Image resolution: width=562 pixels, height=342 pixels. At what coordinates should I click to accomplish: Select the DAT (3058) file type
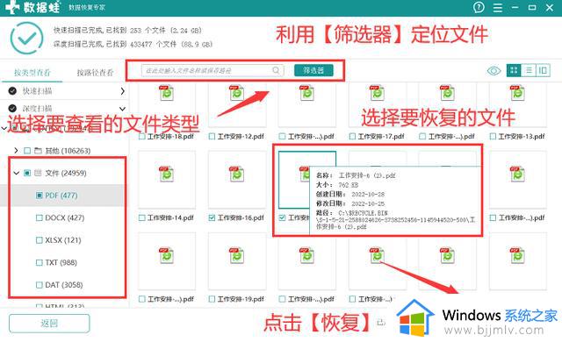pyautogui.click(x=64, y=285)
